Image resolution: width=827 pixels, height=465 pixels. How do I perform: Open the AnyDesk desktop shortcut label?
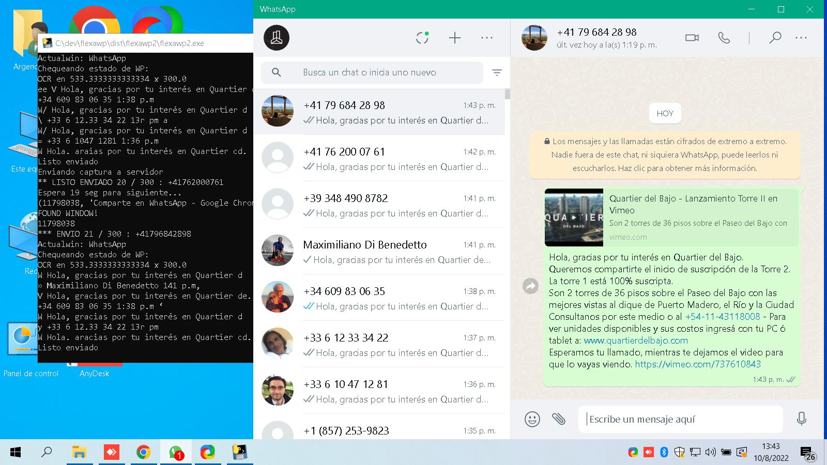94,374
